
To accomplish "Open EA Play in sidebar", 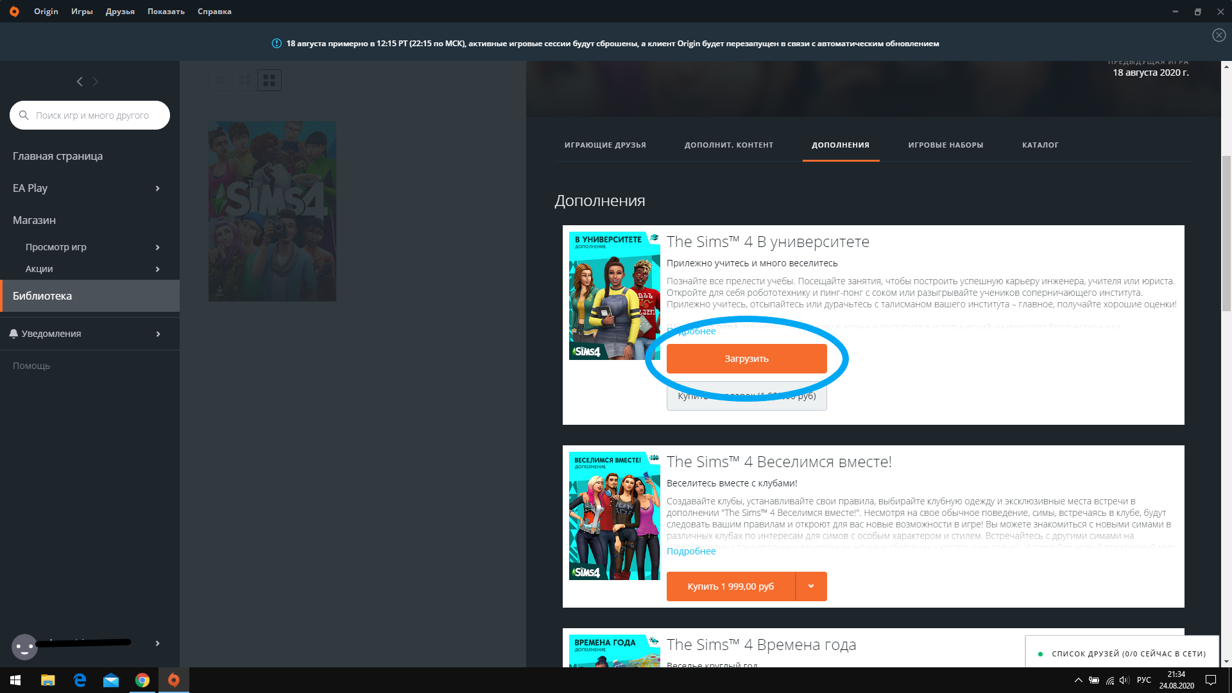I will [x=30, y=188].
